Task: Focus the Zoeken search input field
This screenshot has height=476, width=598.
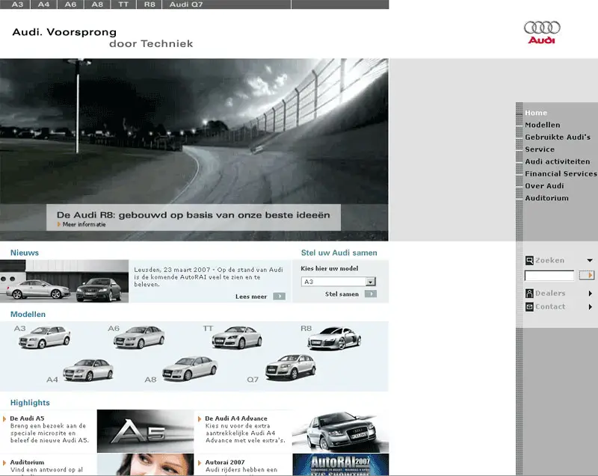Action: 549,275
